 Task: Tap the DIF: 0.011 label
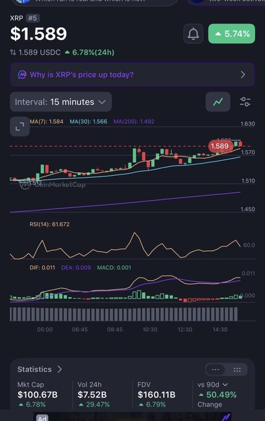coord(42,267)
